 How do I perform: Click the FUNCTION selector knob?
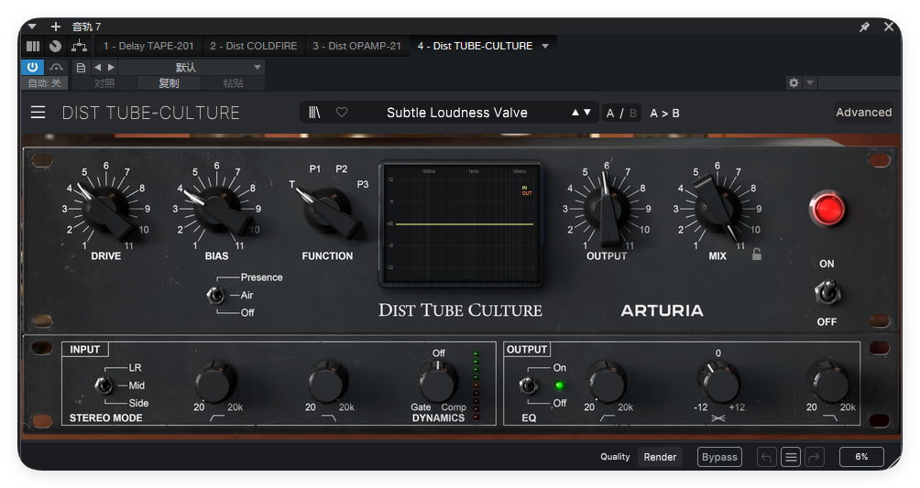coord(327,210)
